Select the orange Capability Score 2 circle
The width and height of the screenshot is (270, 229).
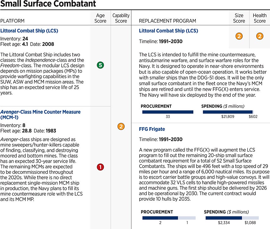tap(121, 127)
